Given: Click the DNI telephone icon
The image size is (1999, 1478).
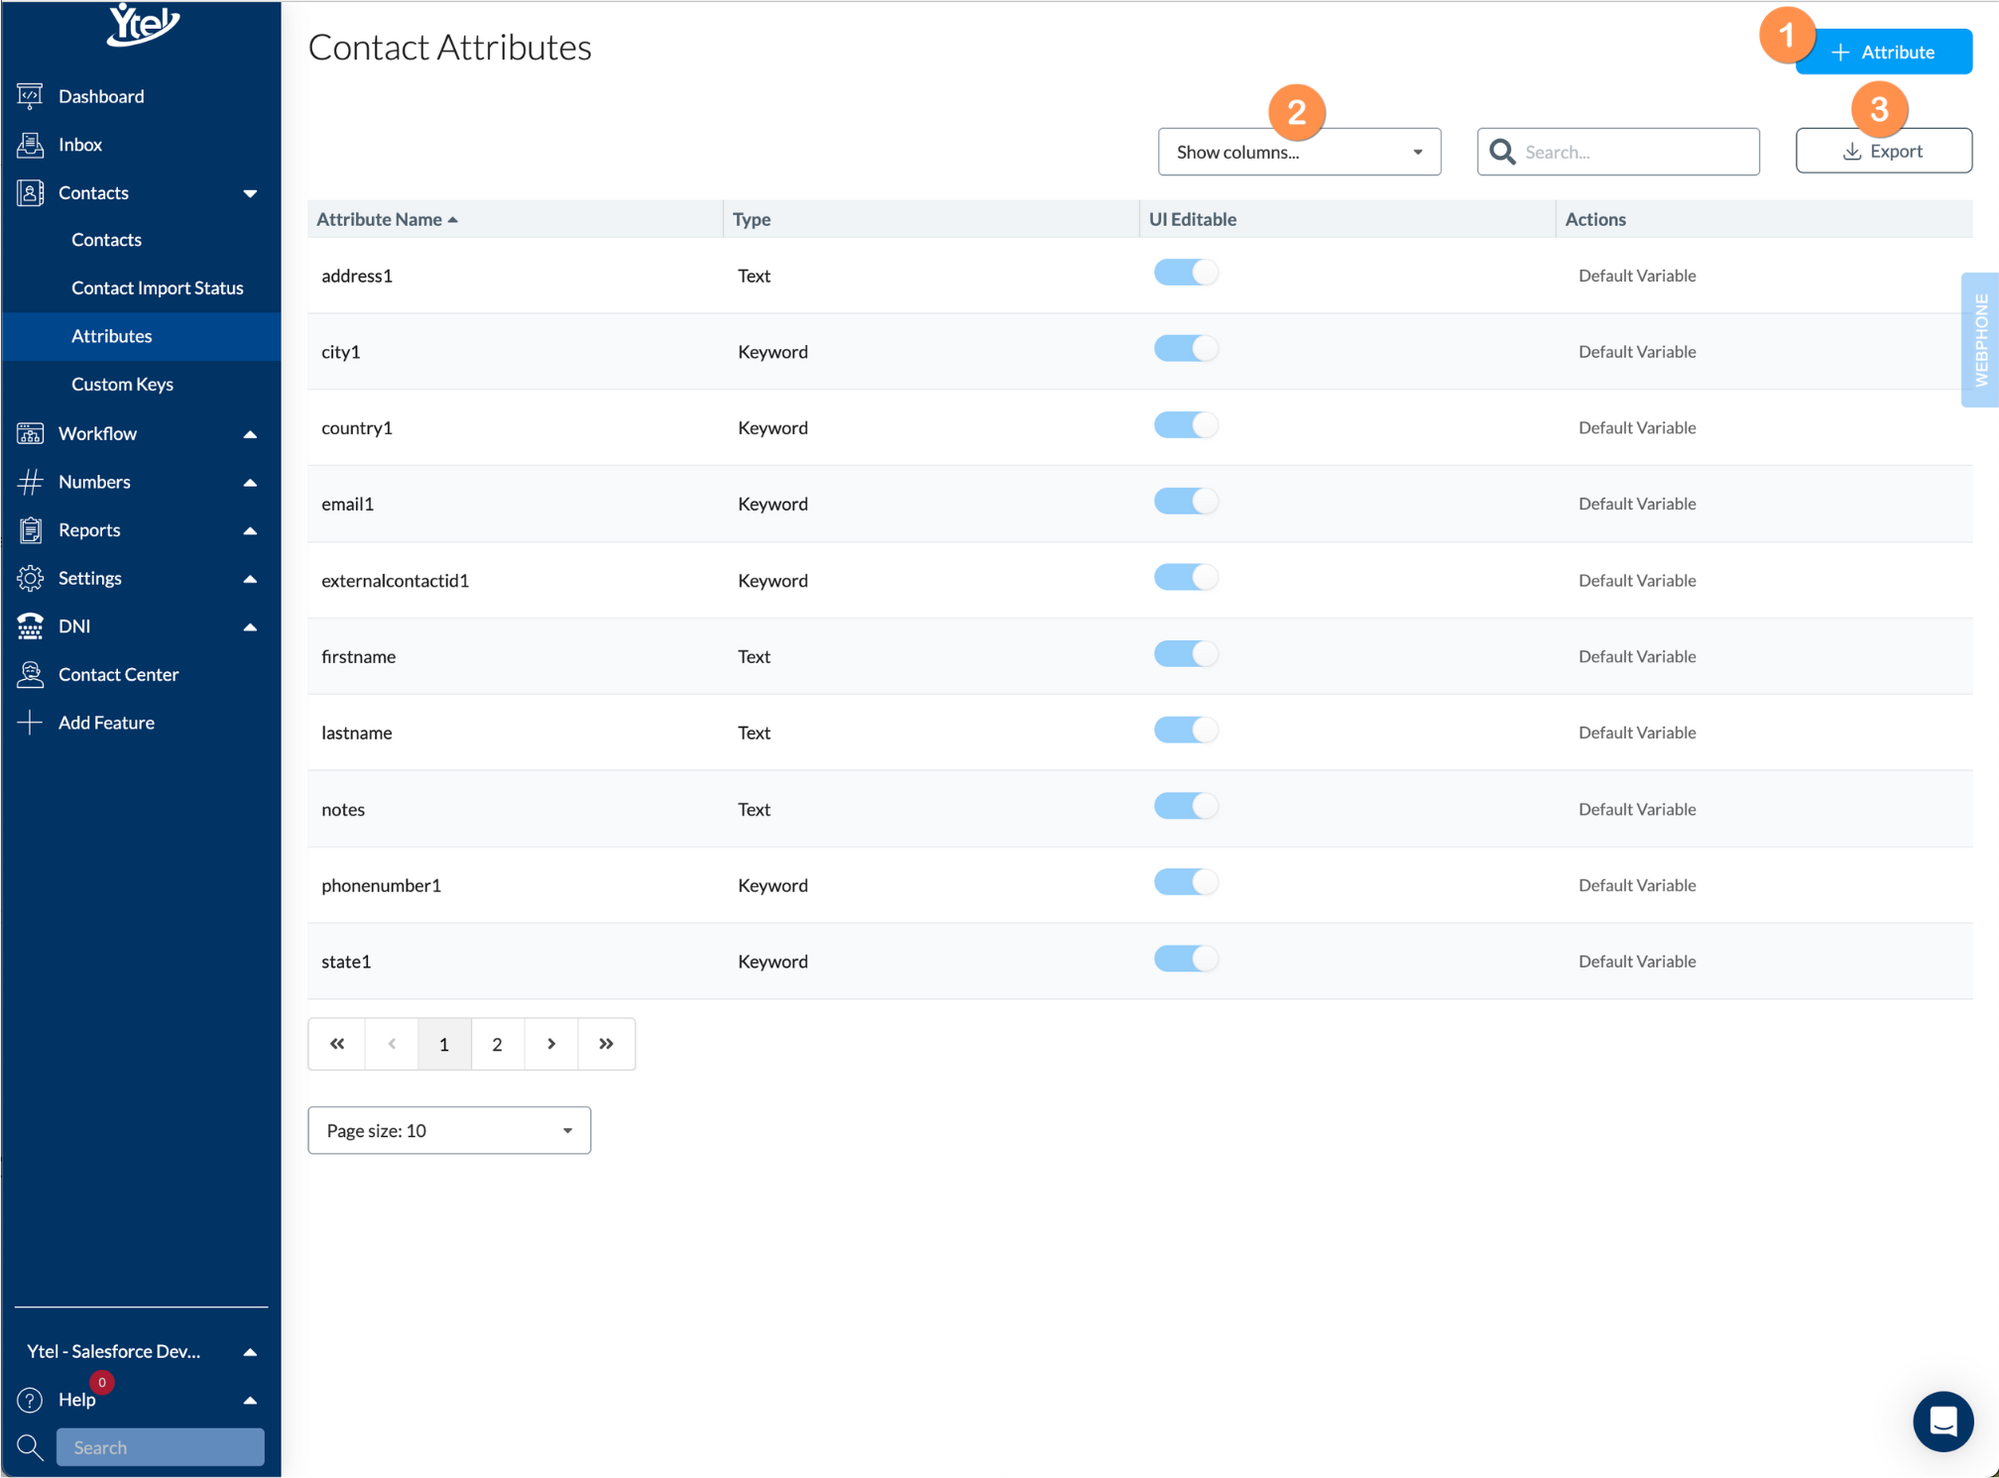Looking at the screenshot, I should 30,626.
